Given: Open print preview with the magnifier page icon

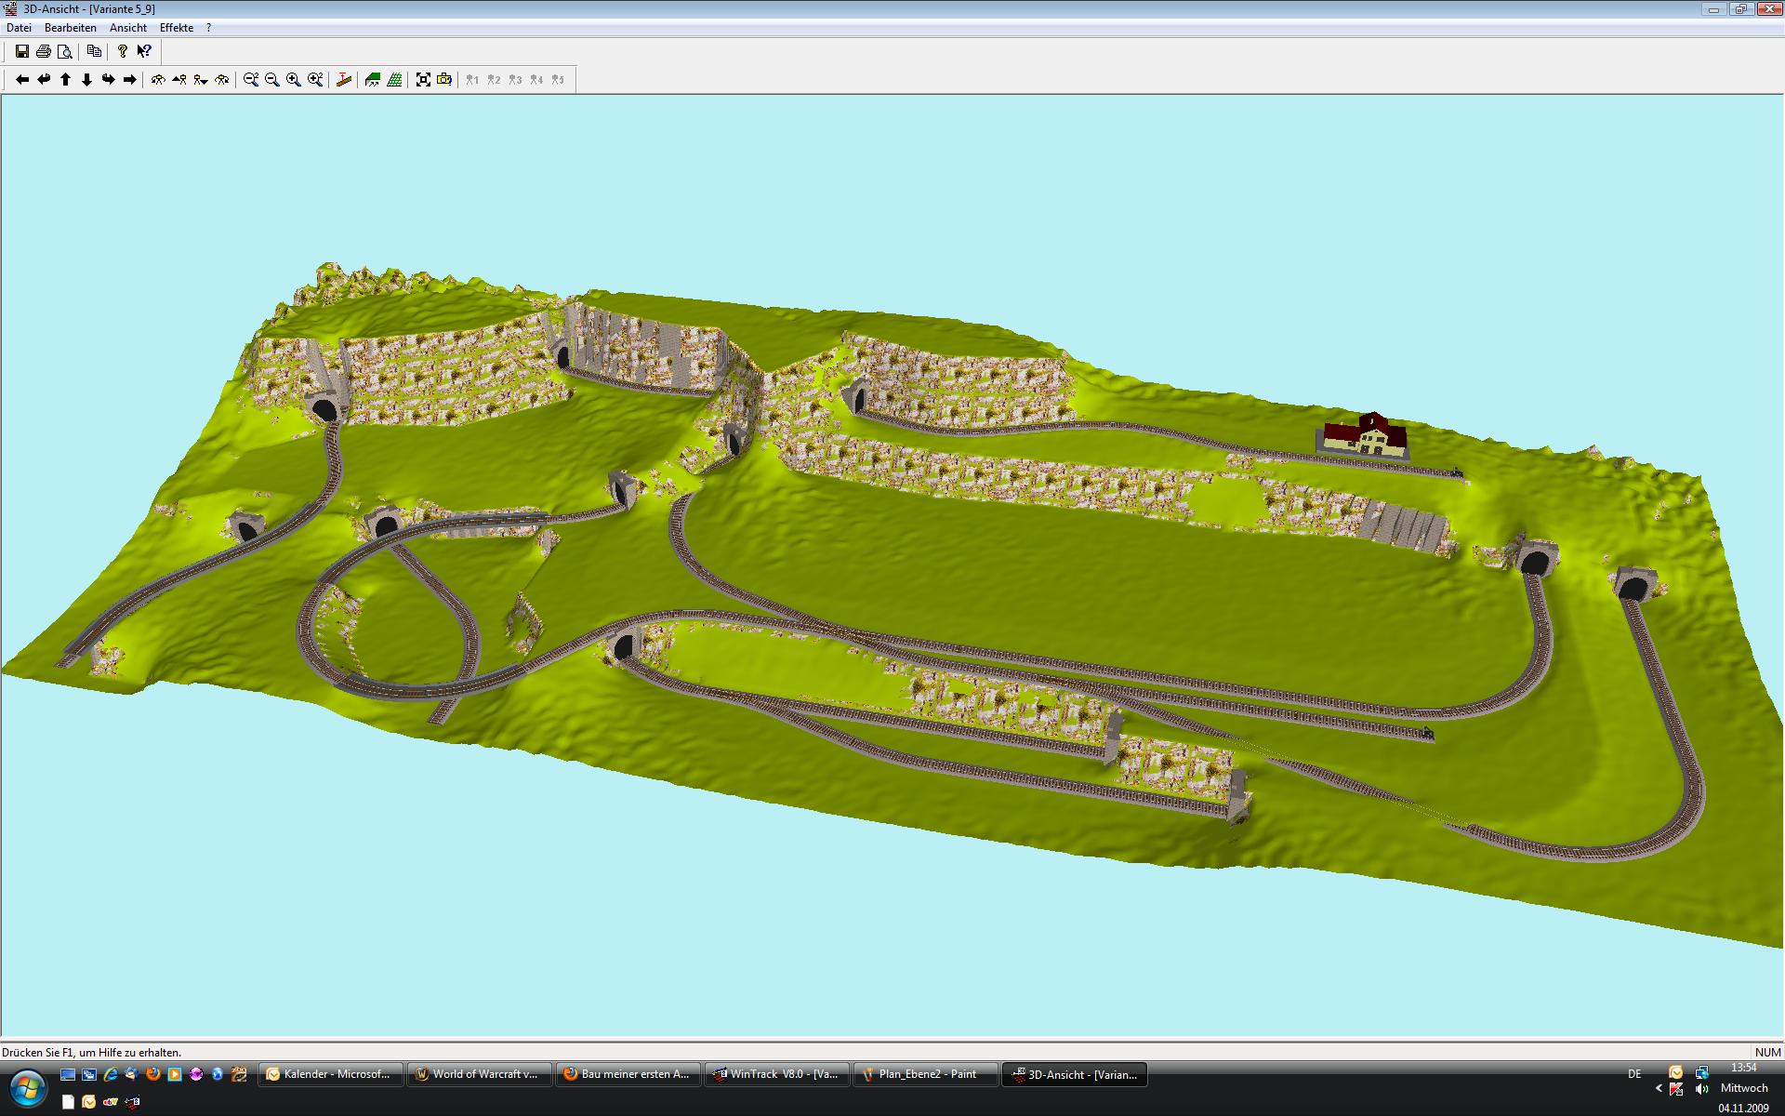Looking at the screenshot, I should 64,52.
